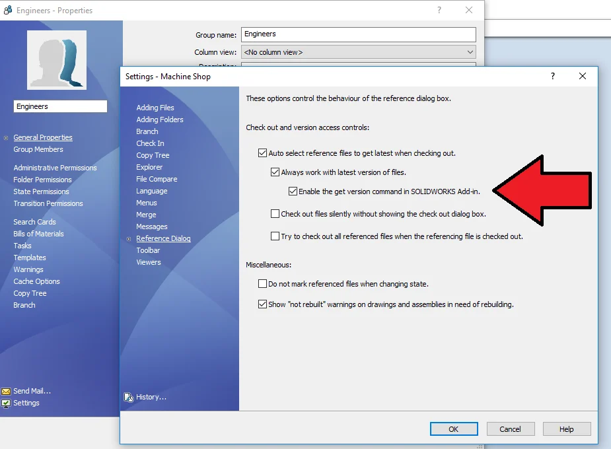This screenshot has height=449, width=611.
Task: Toggle Auto select reference files checkbox
Action: 262,153
